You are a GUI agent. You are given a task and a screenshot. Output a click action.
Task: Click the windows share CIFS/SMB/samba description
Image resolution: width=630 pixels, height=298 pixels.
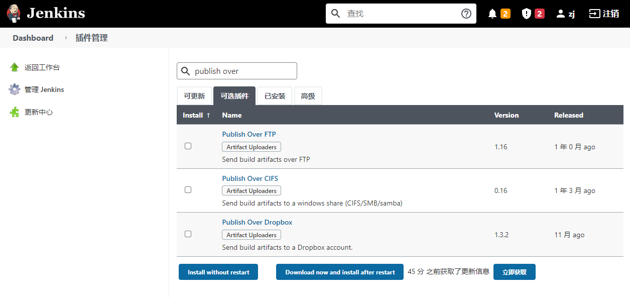pos(312,204)
